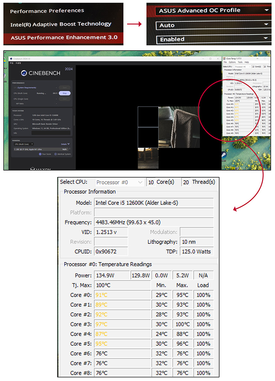This screenshot has width=275, height=381.
Task: Click the Info text field in Cinebench
Action: 51,133
